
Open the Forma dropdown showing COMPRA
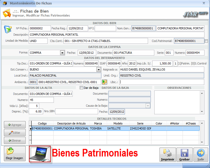pos(63,53)
